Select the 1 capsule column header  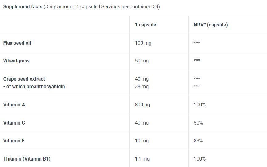click(146, 25)
